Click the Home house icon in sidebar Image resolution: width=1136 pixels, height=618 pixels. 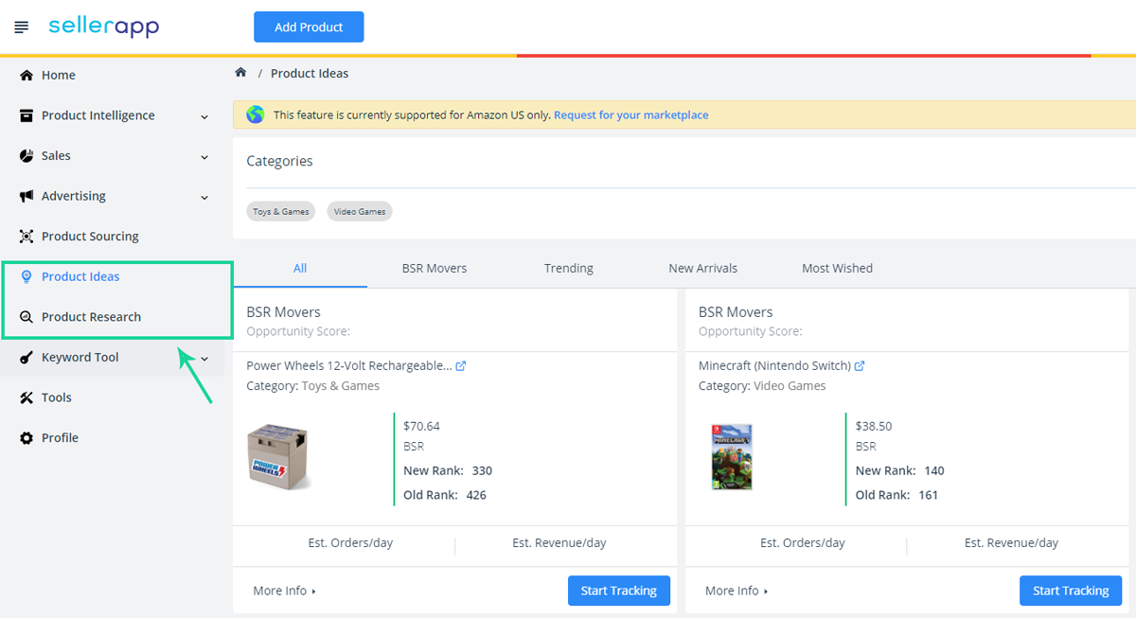click(x=27, y=75)
